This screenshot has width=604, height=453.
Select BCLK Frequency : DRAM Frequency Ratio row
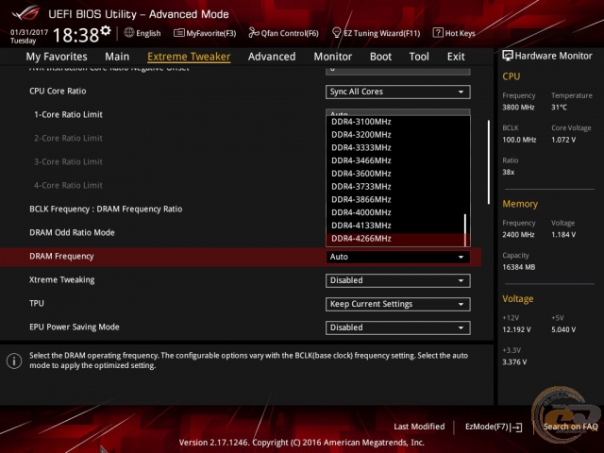(x=106, y=210)
